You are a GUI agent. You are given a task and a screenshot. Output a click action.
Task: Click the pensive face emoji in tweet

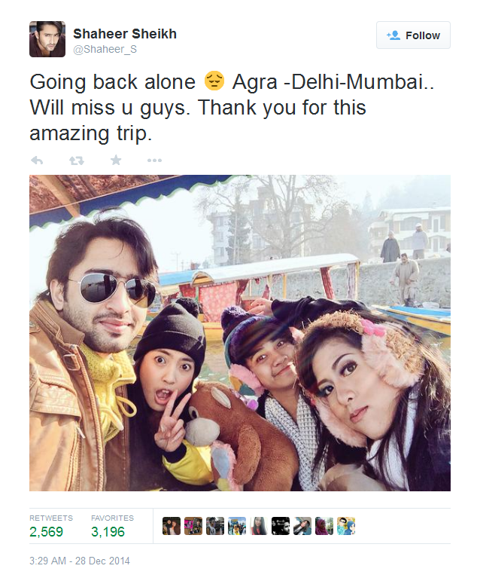click(214, 81)
